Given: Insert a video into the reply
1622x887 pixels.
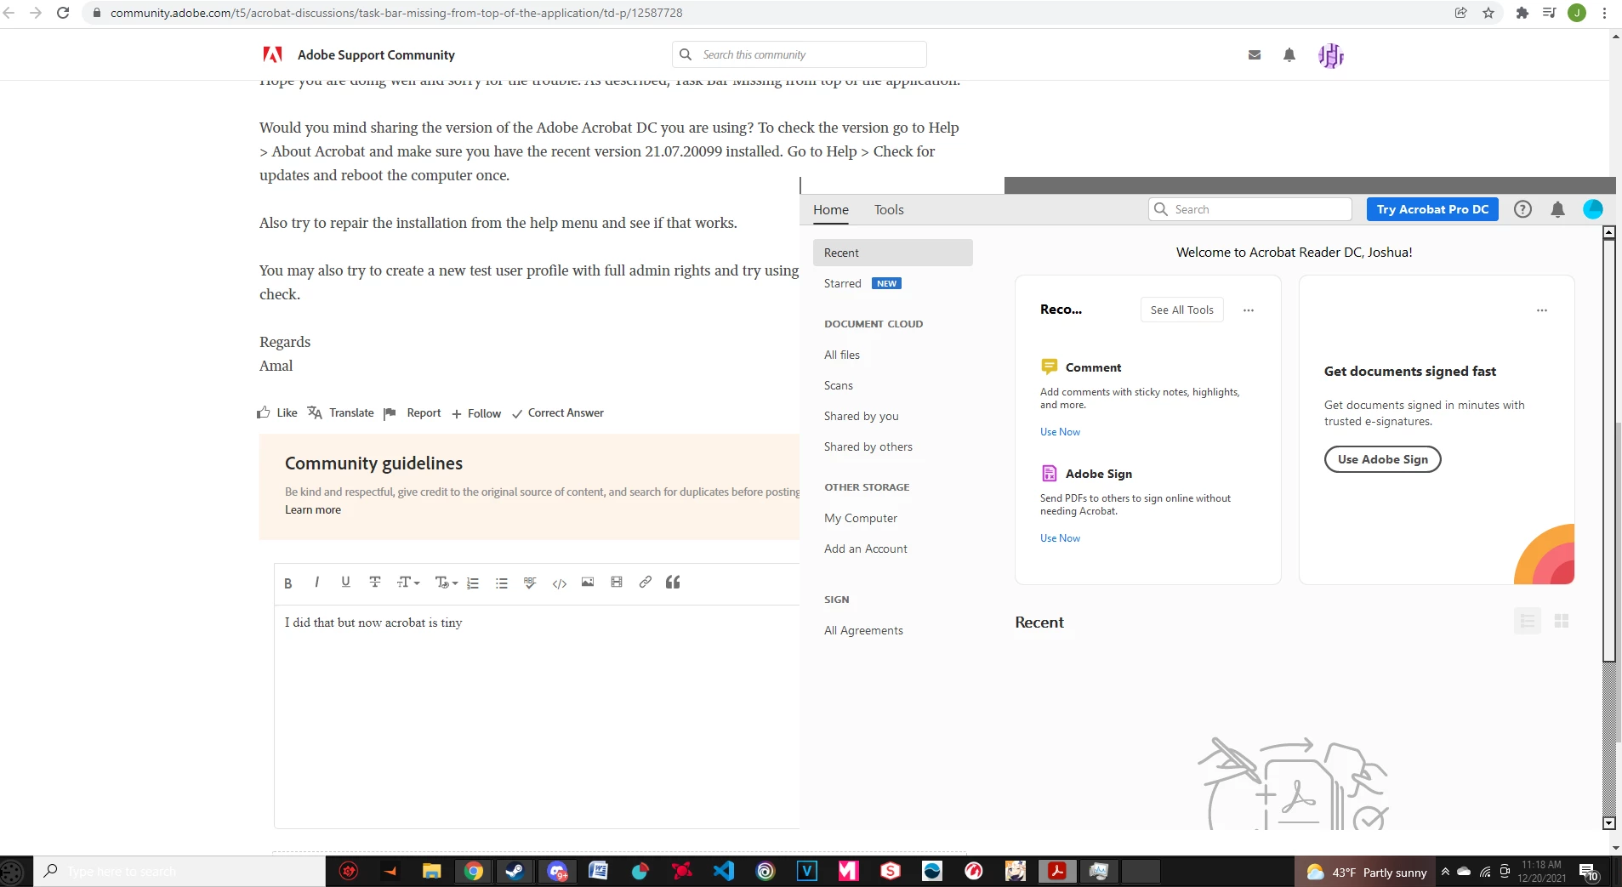Looking at the screenshot, I should 617,583.
